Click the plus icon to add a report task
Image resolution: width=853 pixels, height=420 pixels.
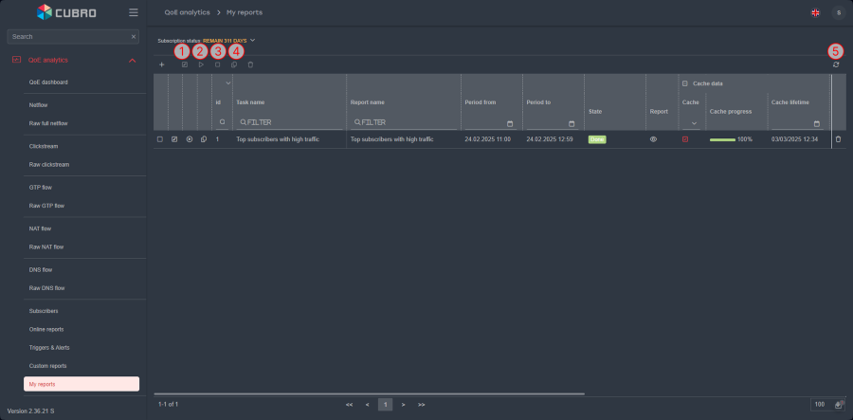click(x=161, y=64)
